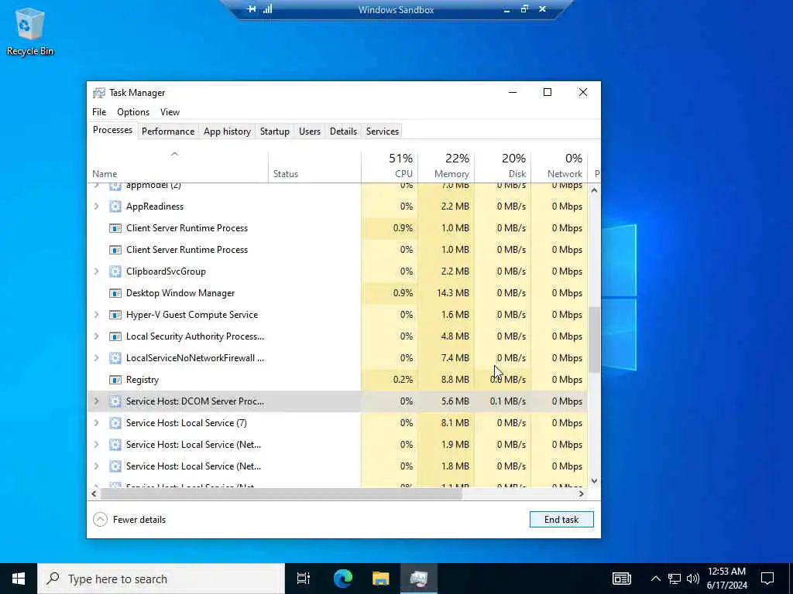
Task: Sort processes by the Name column
Action: click(177, 166)
